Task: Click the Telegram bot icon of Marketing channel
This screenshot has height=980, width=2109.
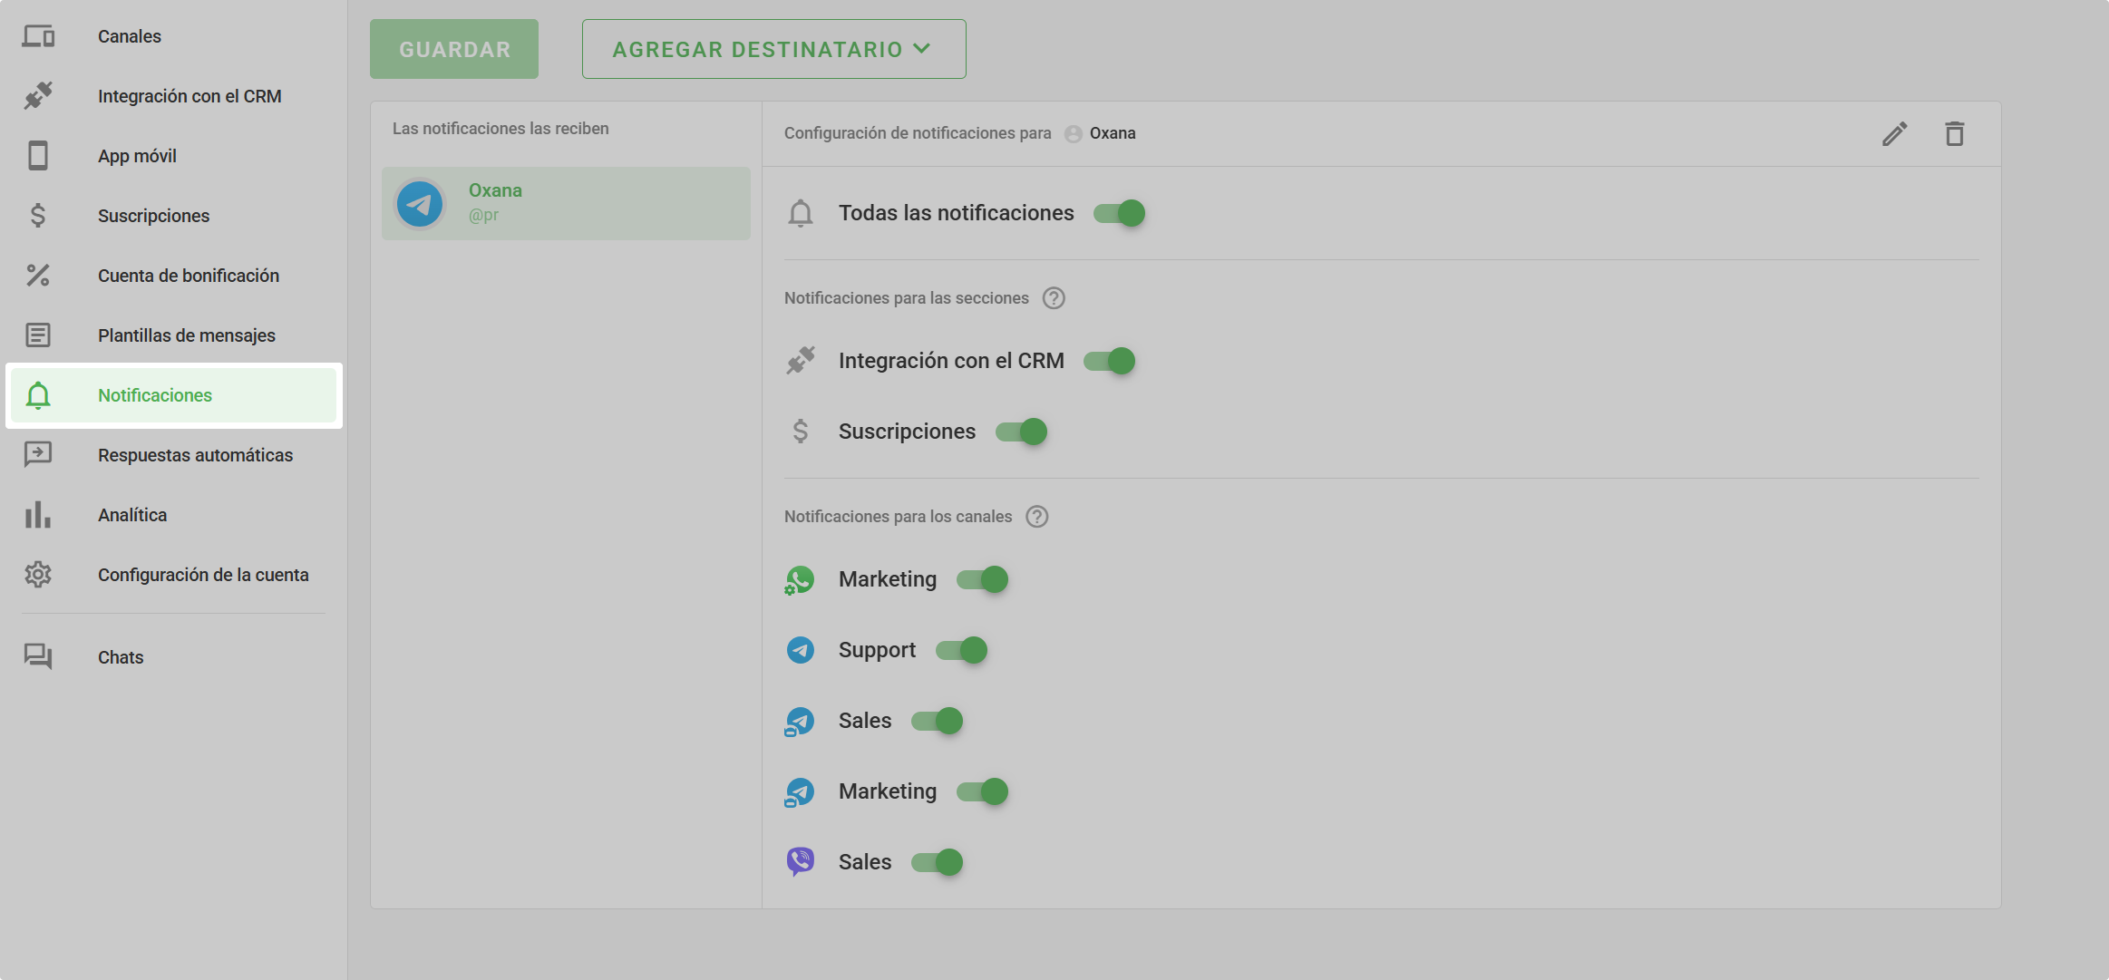Action: point(800,792)
